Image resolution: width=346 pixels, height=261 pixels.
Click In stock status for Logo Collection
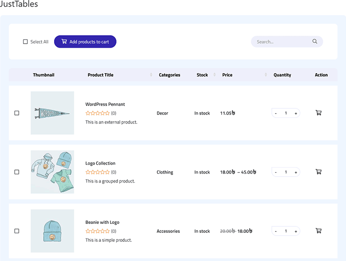[x=202, y=172]
